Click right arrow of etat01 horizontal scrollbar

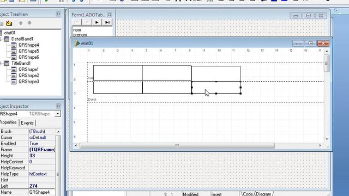point(320,145)
